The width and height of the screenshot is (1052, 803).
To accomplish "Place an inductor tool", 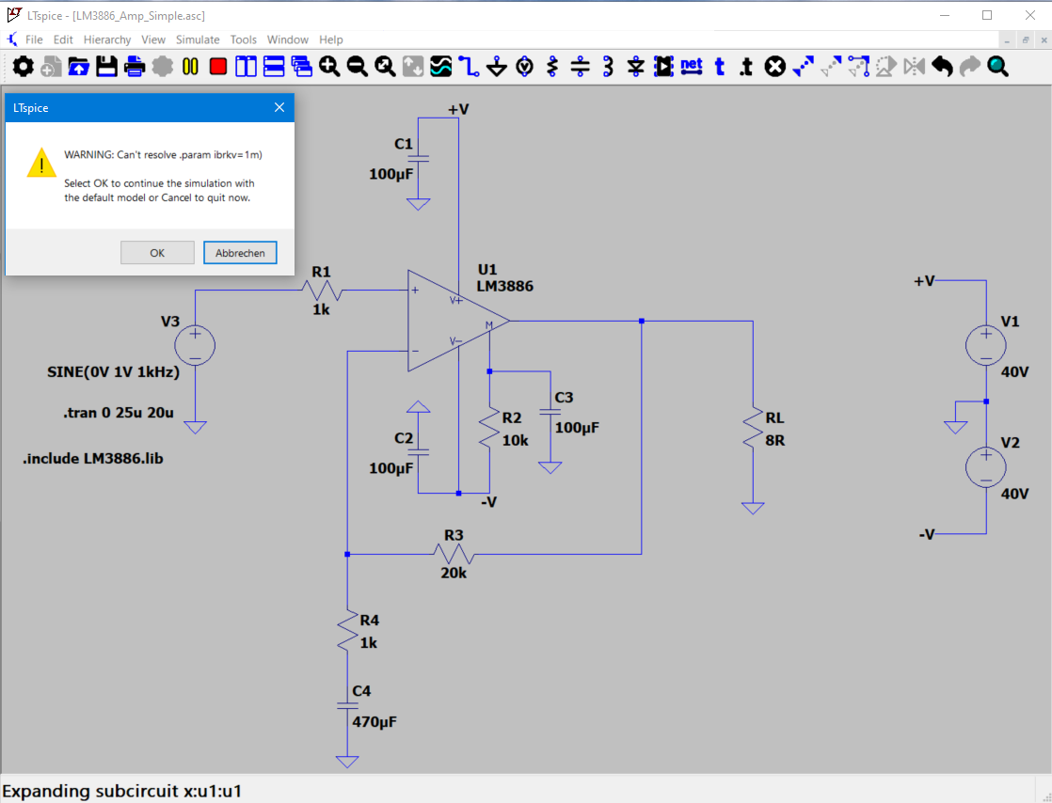I will (608, 67).
